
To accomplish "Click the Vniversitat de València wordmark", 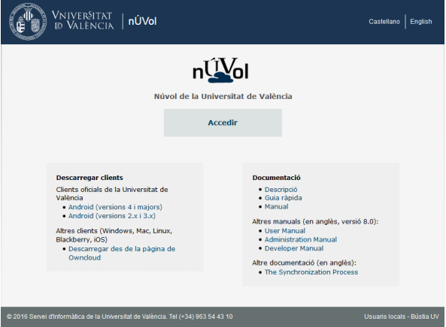I will coord(83,20).
